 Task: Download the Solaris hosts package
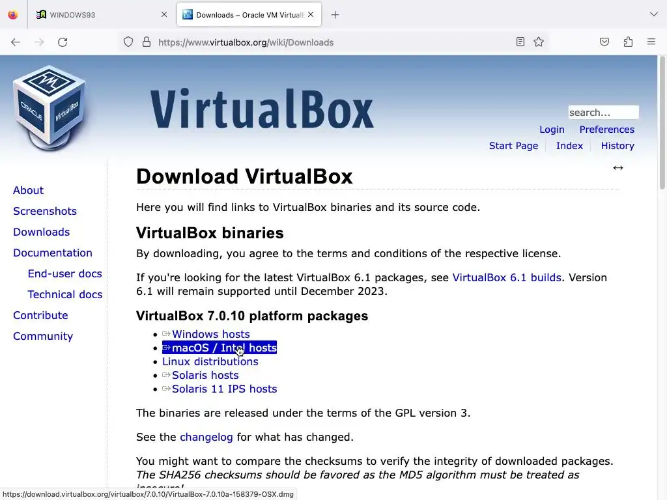[205, 376]
